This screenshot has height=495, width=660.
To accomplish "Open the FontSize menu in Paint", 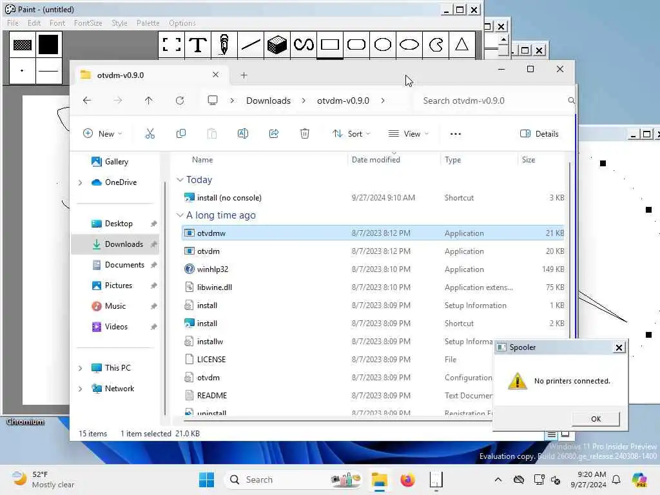I will pyautogui.click(x=88, y=23).
